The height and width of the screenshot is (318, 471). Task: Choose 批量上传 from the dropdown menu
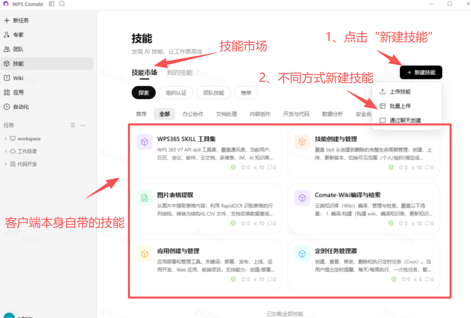407,106
